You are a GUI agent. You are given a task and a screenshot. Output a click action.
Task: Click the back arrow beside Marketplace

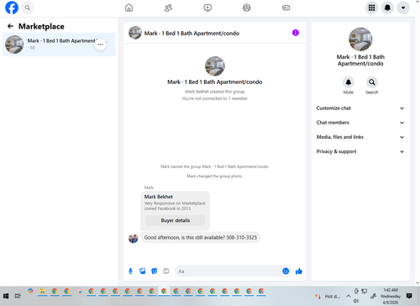point(10,26)
